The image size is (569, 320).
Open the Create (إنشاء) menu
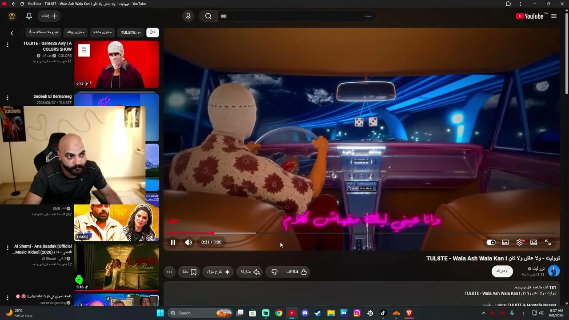coord(50,16)
